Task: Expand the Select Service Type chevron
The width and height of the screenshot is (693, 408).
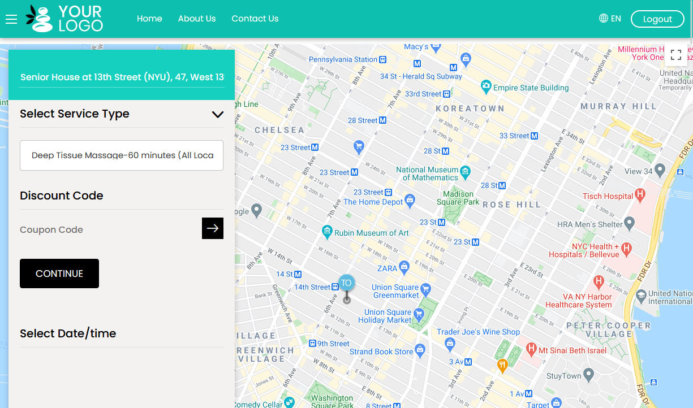Action: 218,114
